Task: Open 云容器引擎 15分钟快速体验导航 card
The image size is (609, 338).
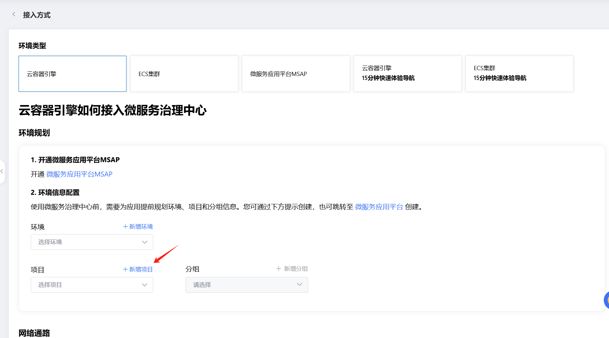Action: (x=407, y=74)
